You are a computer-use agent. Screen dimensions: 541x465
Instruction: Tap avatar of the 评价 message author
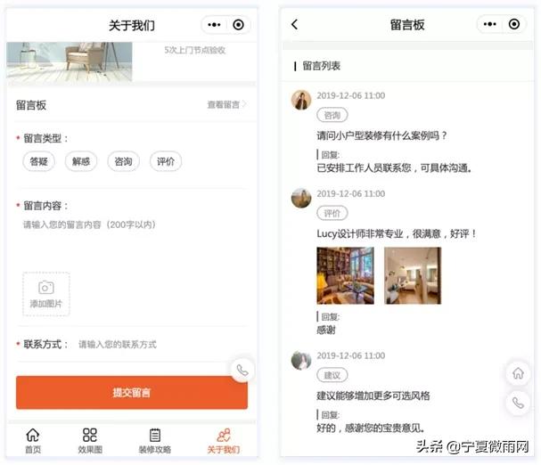pyautogui.click(x=301, y=198)
